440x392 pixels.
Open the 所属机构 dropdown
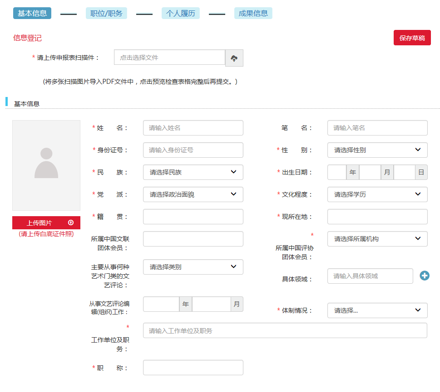(377, 239)
